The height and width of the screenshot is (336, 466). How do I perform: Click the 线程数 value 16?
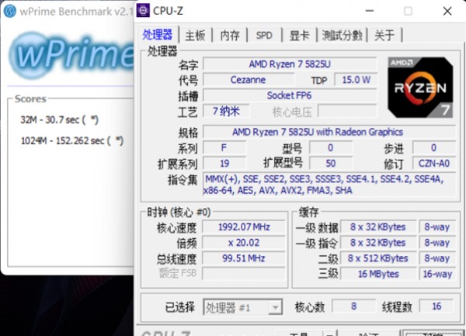(x=436, y=307)
